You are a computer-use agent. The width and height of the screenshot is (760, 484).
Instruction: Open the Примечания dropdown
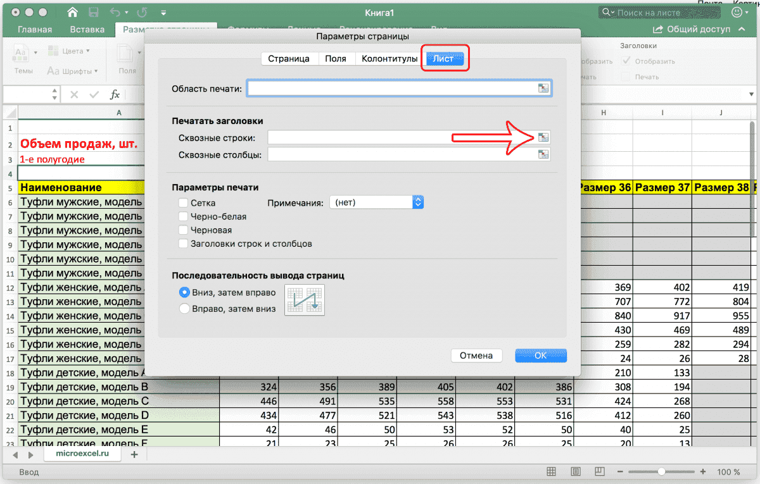[x=376, y=202]
